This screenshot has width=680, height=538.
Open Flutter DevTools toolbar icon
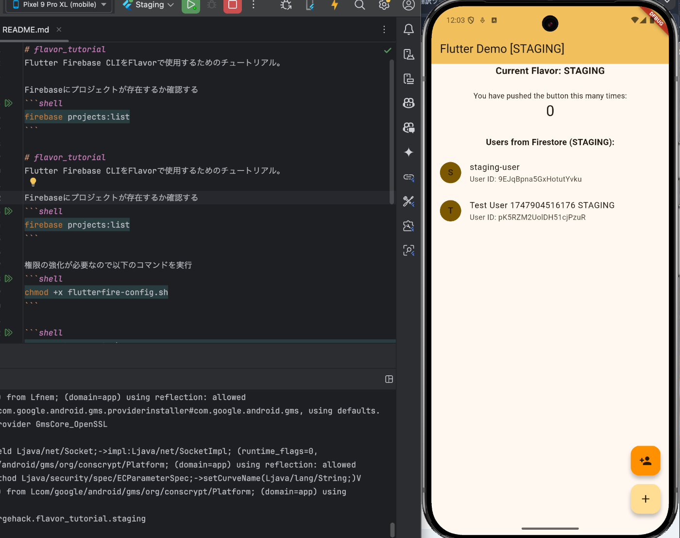310,5
